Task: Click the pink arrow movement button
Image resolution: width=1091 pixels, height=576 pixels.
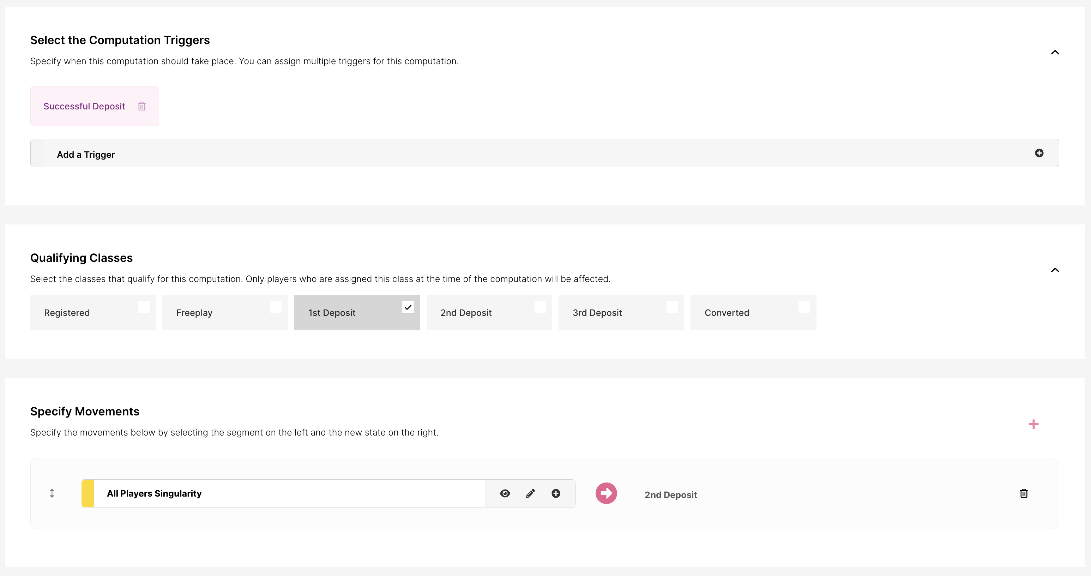Action: (606, 493)
